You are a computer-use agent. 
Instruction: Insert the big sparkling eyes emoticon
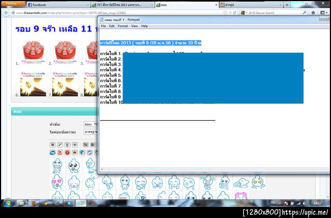point(74,166)
